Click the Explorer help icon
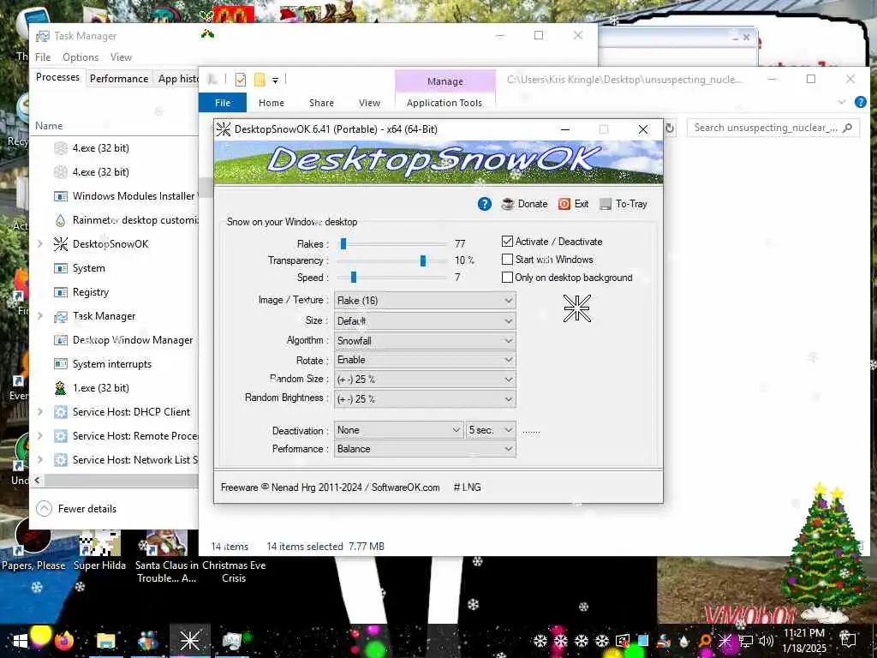This screenshot has height=658, width=877. point(860,102)
